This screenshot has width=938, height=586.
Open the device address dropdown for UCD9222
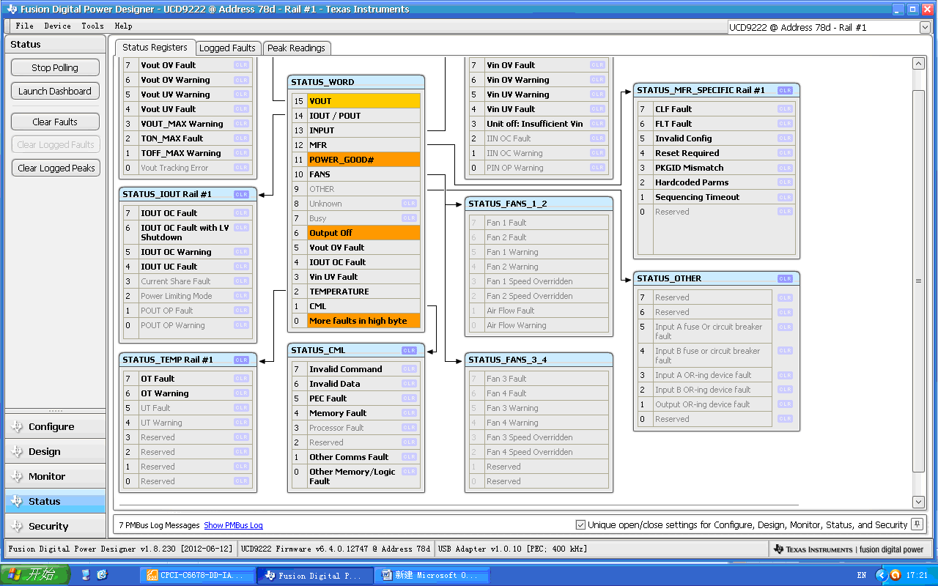(924, 27)
